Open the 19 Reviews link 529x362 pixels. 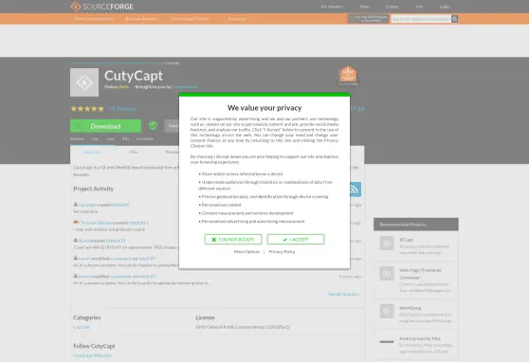(123, 109)
